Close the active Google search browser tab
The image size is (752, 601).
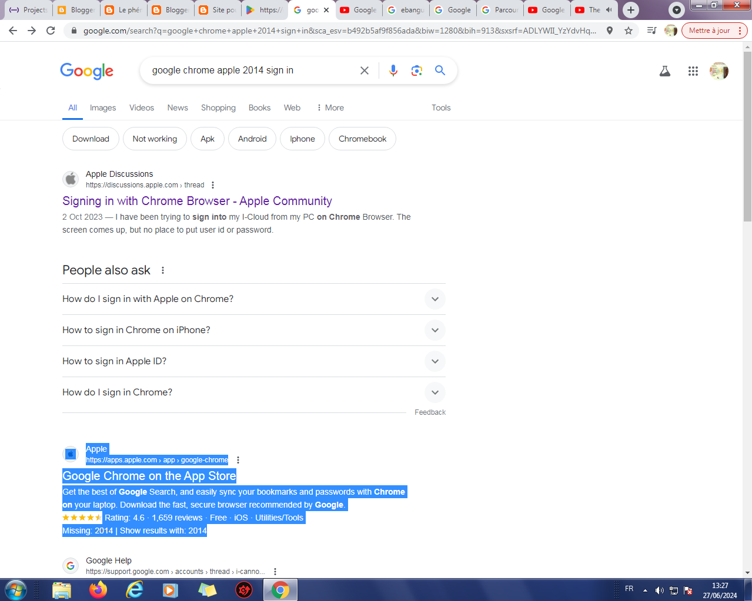click(326, 10)
